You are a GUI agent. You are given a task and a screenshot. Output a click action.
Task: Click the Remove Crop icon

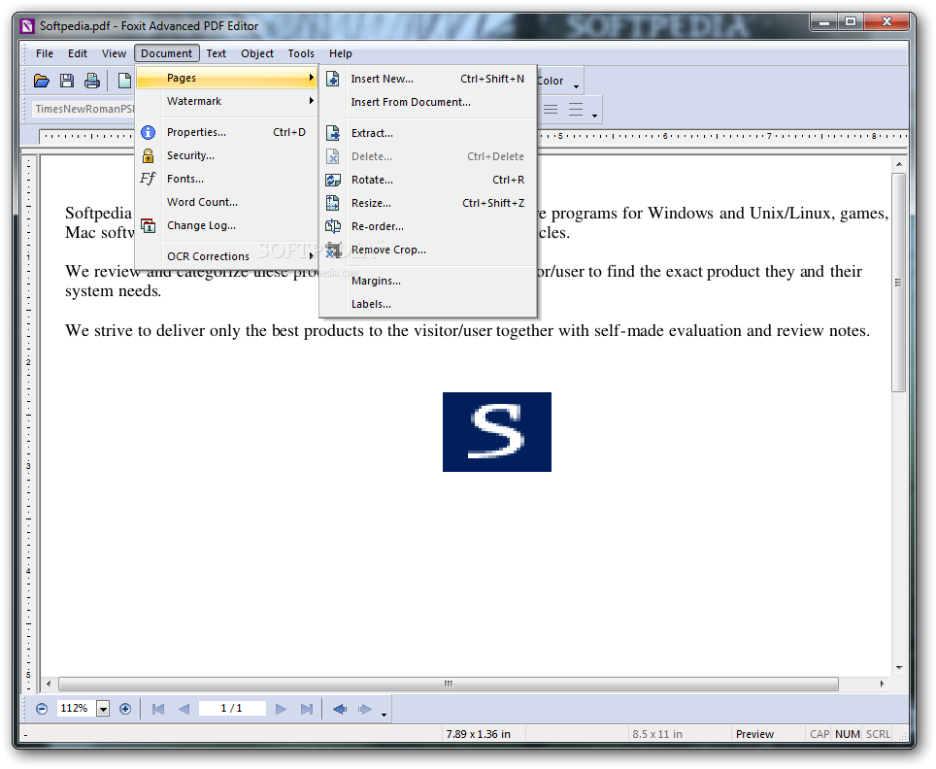click(x=333, y=250)
